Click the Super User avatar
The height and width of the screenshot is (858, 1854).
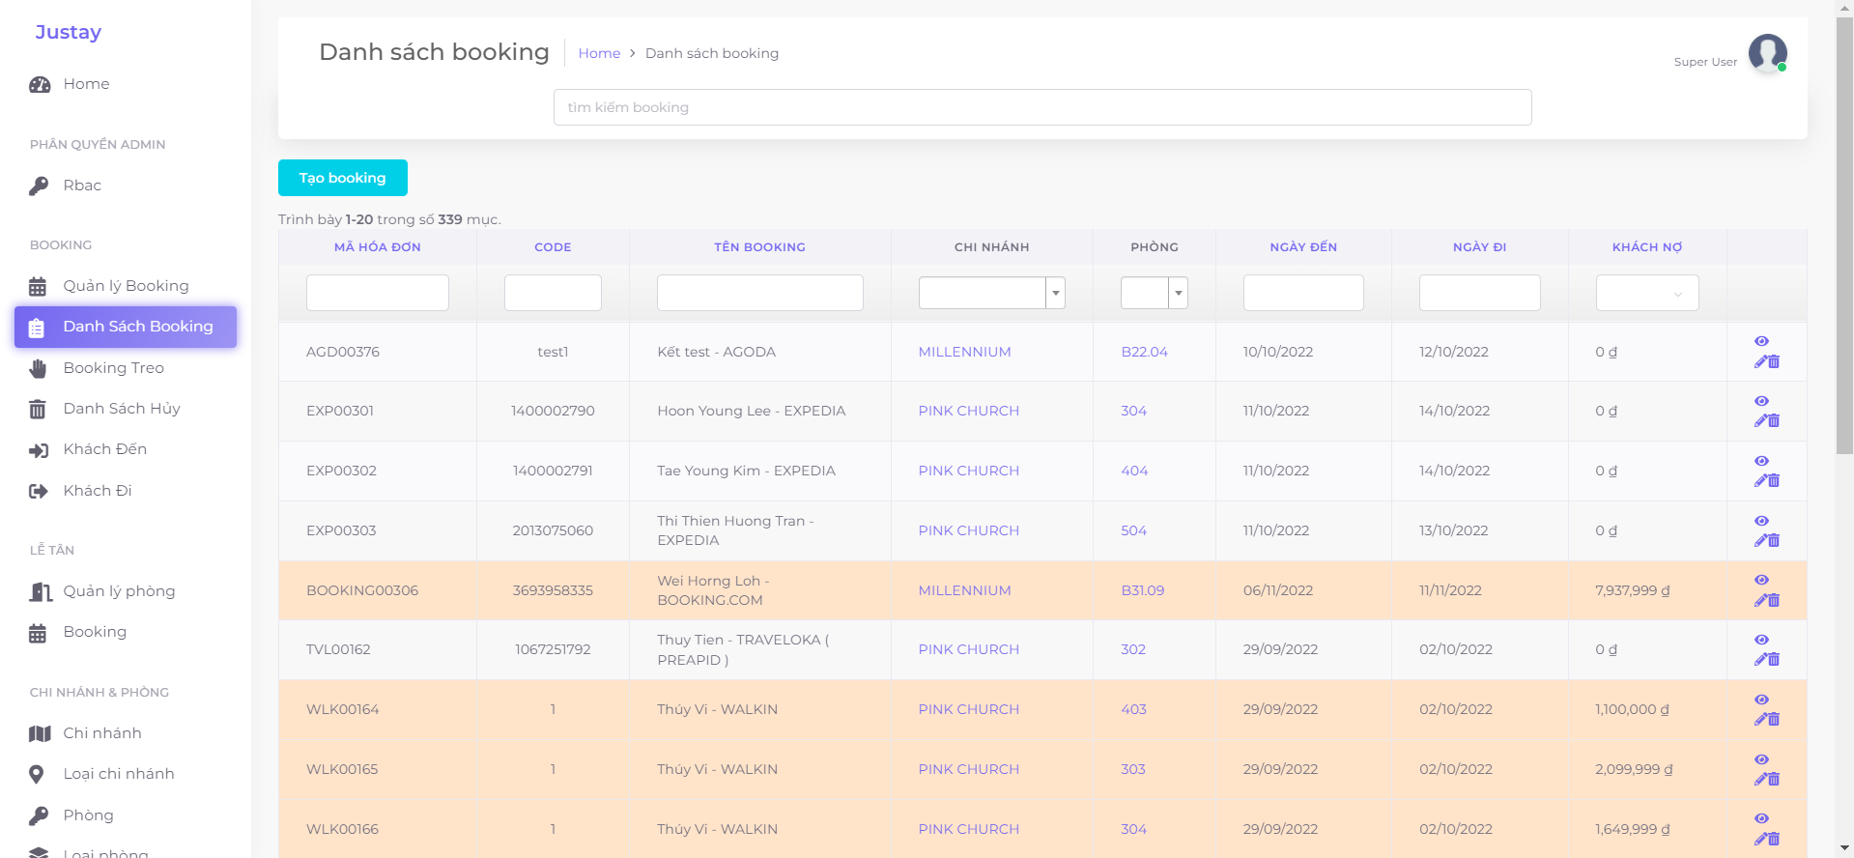(x=1767, y=53)
